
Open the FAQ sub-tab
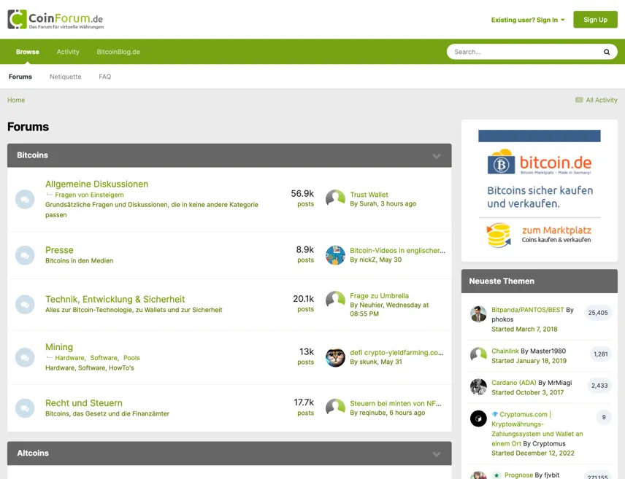coord(105,77)
